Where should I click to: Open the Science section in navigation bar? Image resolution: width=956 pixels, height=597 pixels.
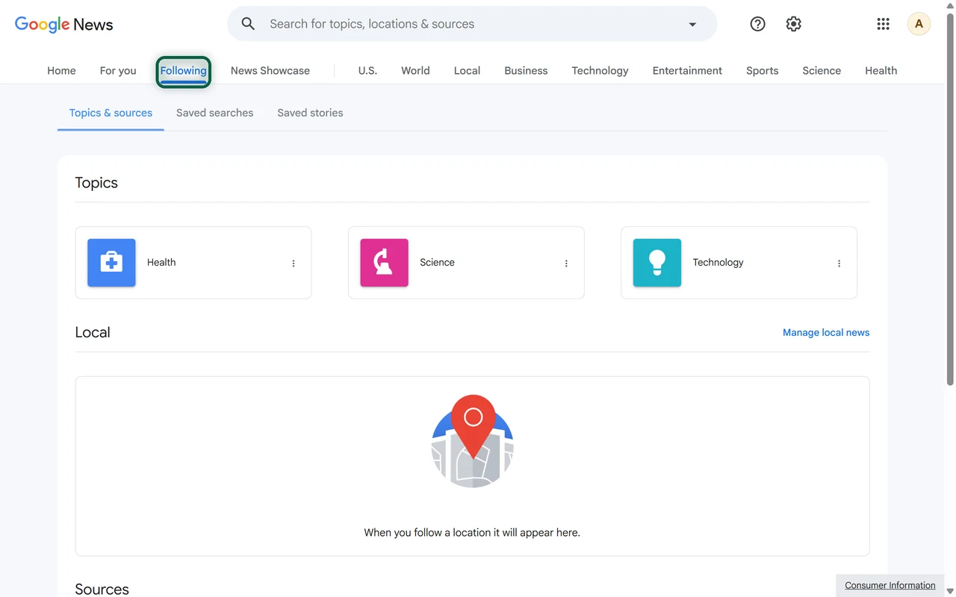click(x=822, y=71)
